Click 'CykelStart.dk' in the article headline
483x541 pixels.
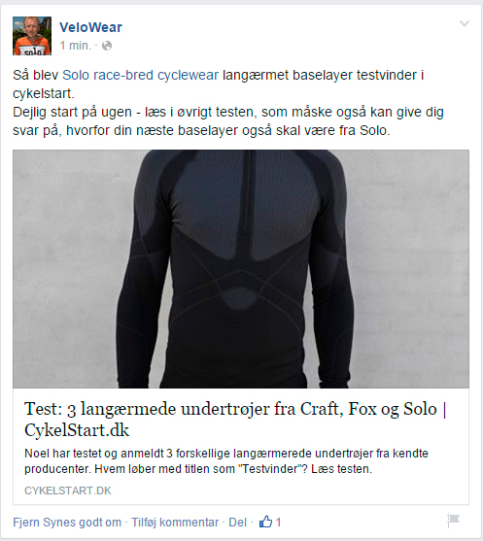[77, 430]
